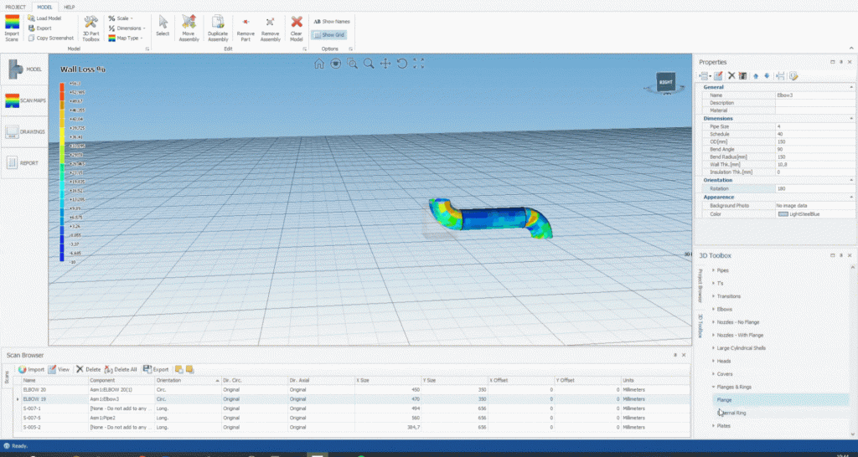
Task: Click Delete All in Scan Browser
Action: pyautogui.click(x=121, y=370)
